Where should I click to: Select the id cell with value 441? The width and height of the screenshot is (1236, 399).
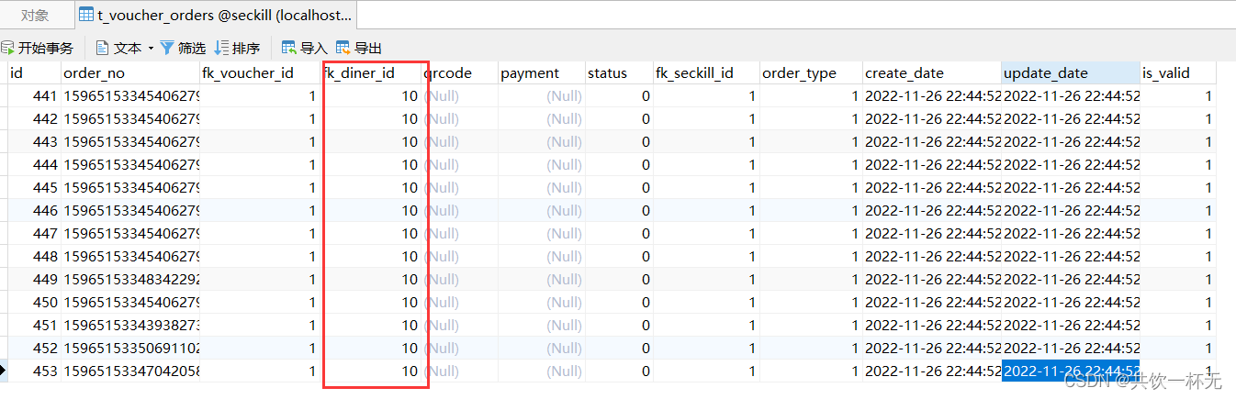coord(34,96)
